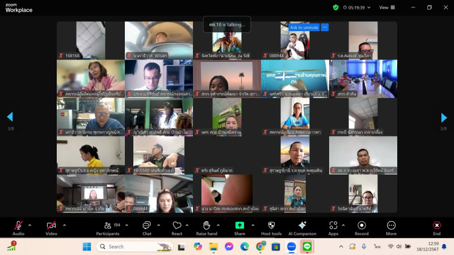This screenshot has height=255, width=454.
Task: Open the React heart menu
Action: [x=177, y=228]
